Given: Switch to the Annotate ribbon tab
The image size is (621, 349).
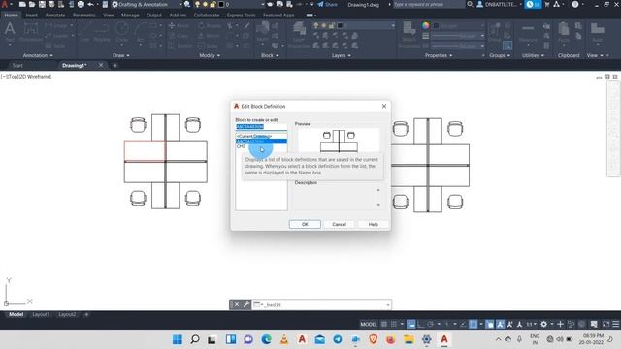Looking at the screenshot, I should coord(54,16).
